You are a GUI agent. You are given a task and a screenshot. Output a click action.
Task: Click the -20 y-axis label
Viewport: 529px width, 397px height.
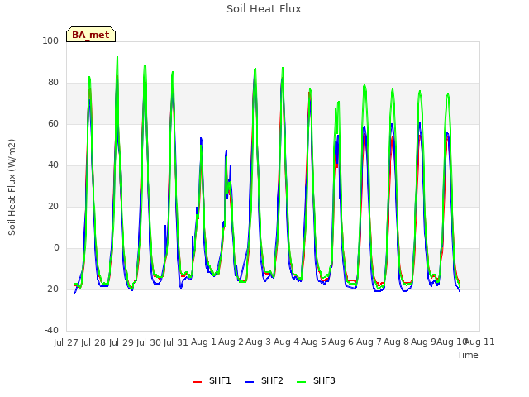pos(51,289)
